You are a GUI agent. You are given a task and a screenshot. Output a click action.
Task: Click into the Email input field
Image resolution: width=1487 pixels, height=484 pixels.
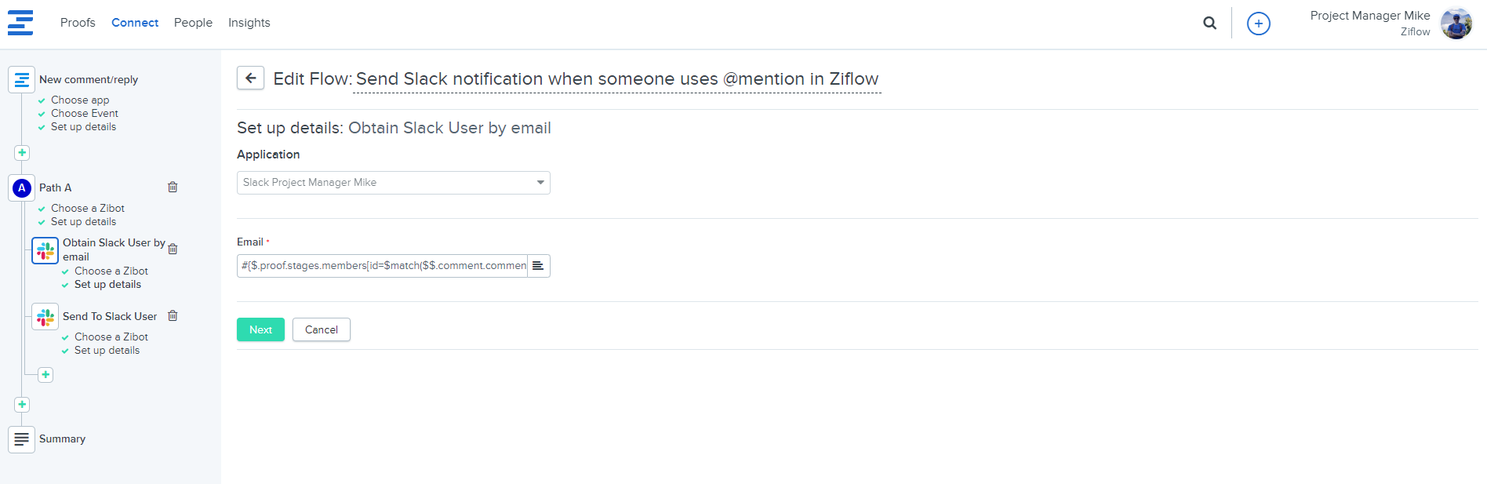point(383,266)
